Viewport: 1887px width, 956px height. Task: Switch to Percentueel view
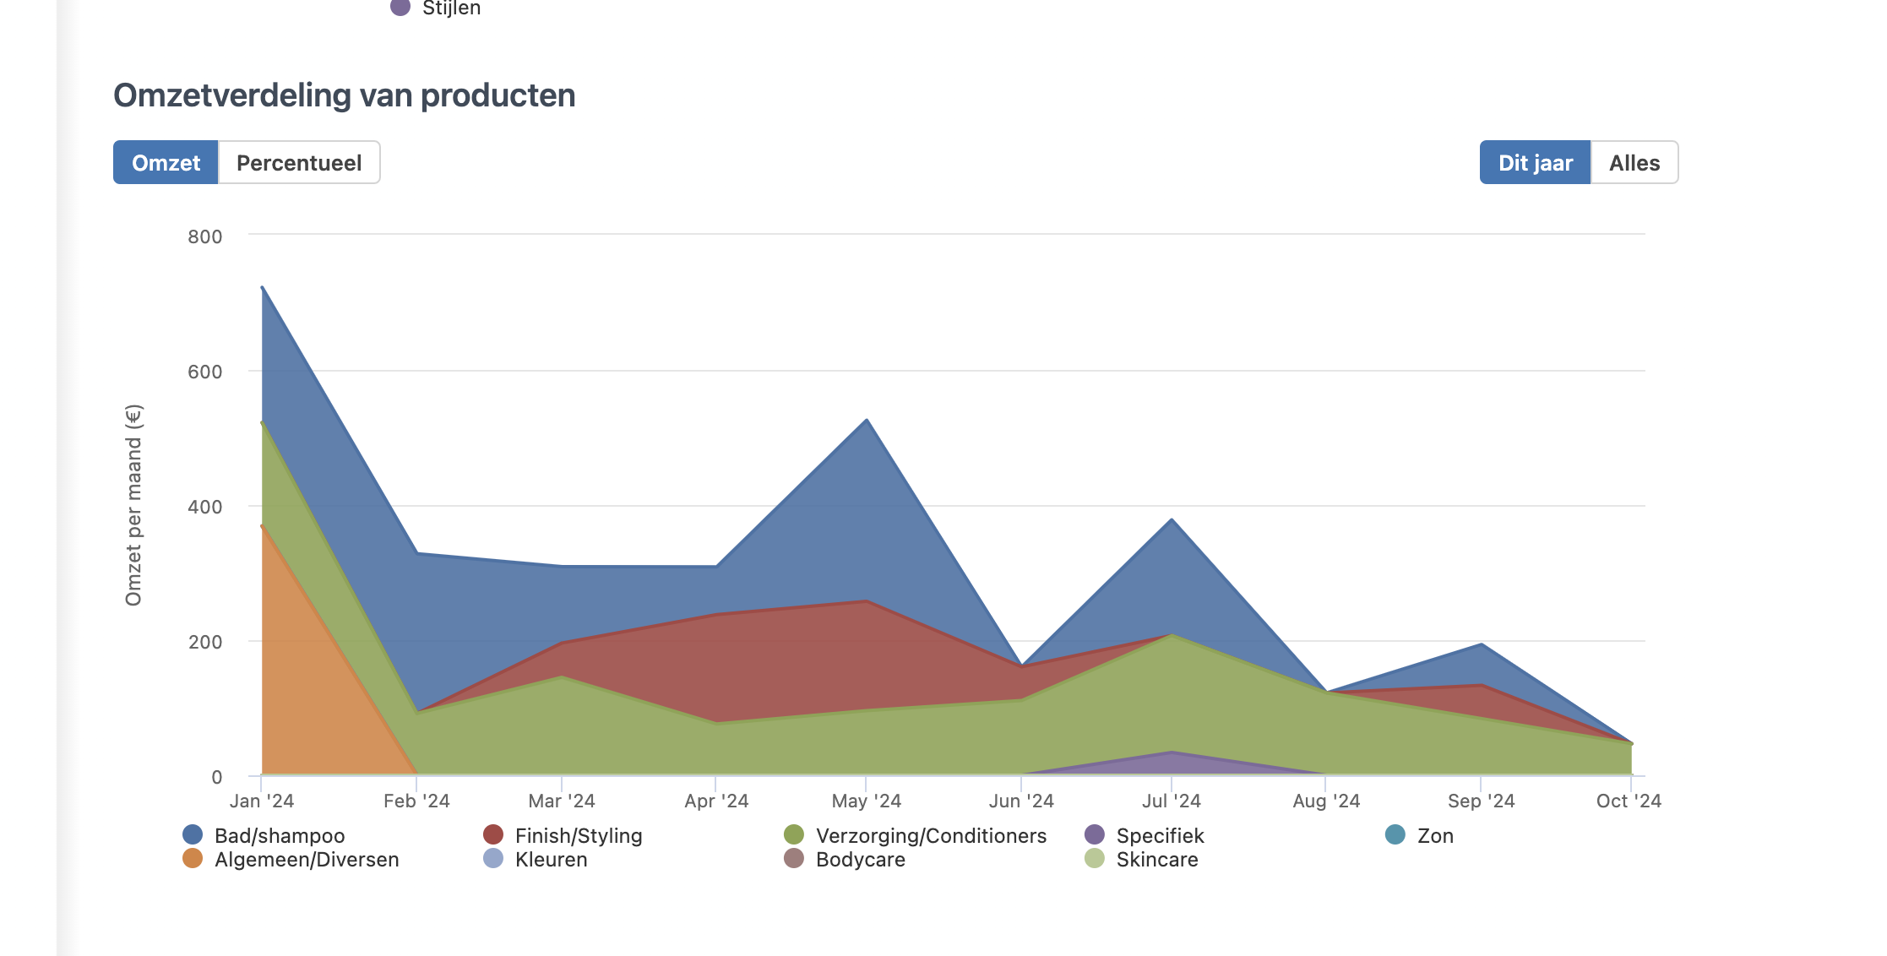(299, 163)
